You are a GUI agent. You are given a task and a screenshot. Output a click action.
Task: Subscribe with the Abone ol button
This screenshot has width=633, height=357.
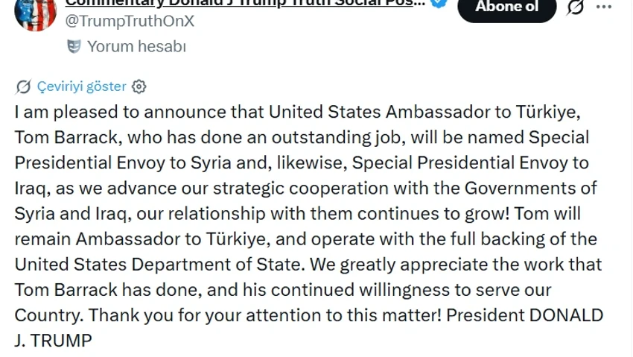[x=506, y=8]
